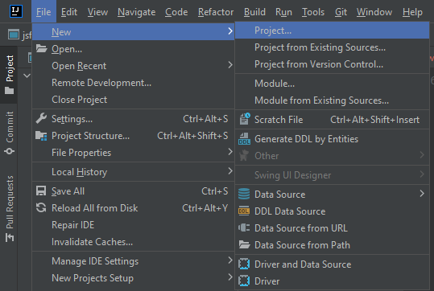Open the File menu

pyautogui.click(x=43, y=12)
